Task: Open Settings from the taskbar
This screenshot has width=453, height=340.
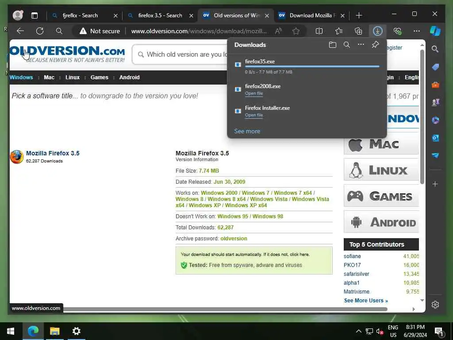Action: pyautogui.click(x=76, y=331)
